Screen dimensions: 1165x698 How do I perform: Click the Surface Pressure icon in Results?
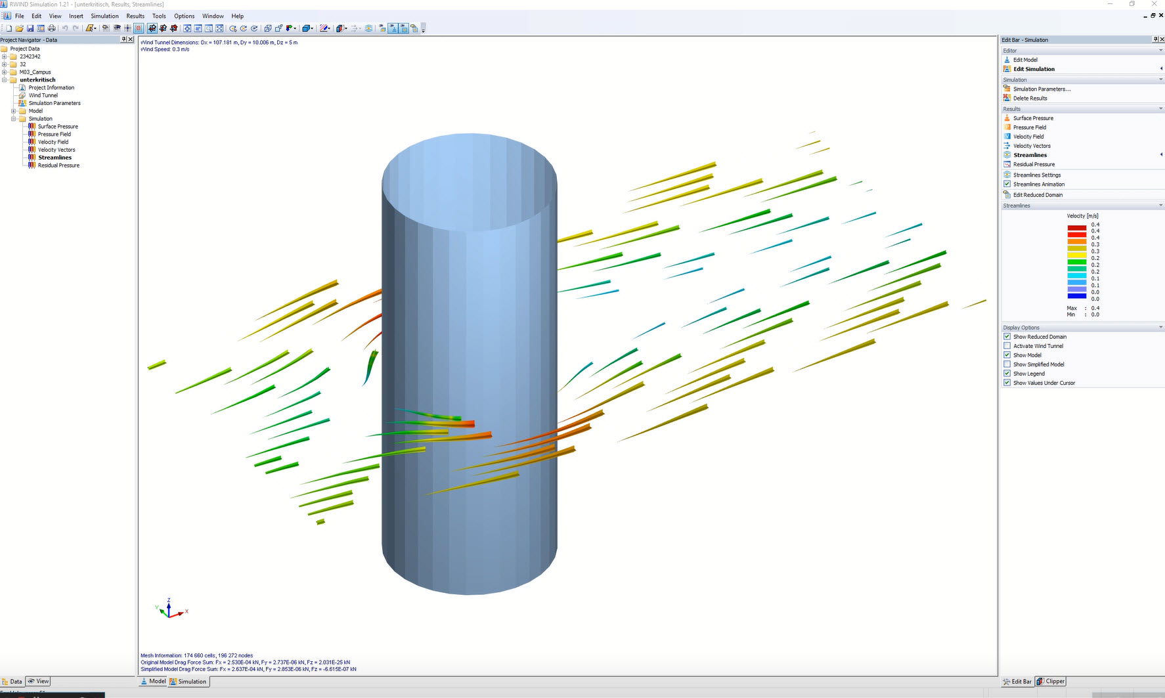pyautogui.click(x=1007, y=118)
